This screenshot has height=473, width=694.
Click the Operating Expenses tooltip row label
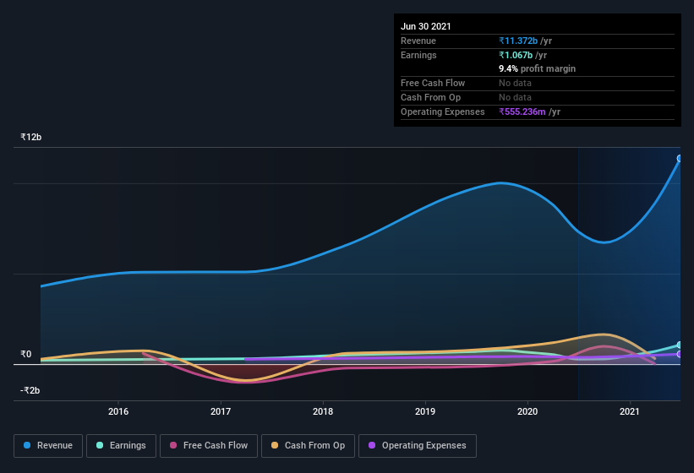click(443, 111)
